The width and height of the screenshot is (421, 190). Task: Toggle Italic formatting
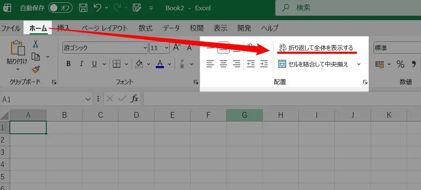[x=81, y=64]
